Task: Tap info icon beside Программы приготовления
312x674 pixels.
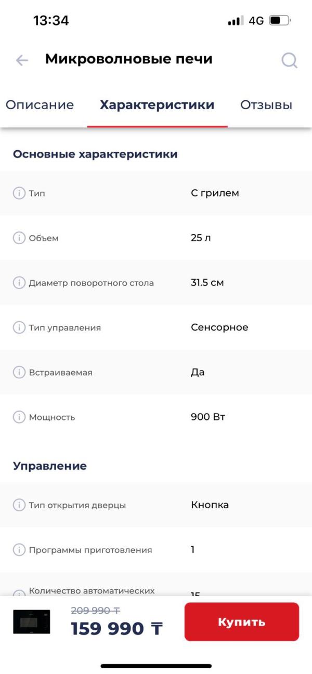Action: (19, 549)
